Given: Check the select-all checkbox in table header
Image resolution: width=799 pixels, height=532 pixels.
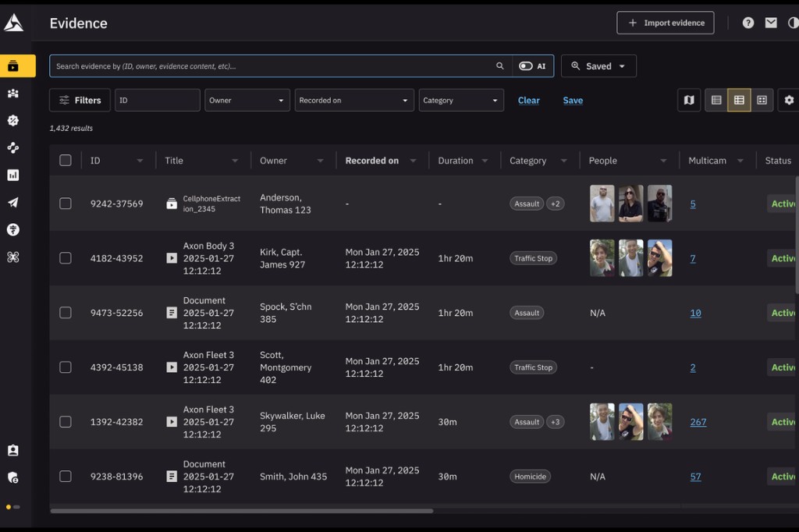Looking at the screenshot, I should pos(66,160).
